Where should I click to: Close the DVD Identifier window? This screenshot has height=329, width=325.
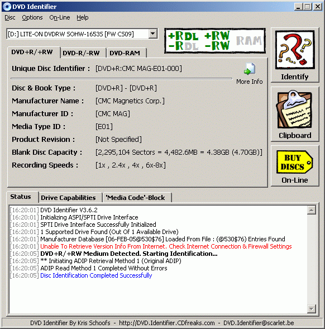(318, 7)
